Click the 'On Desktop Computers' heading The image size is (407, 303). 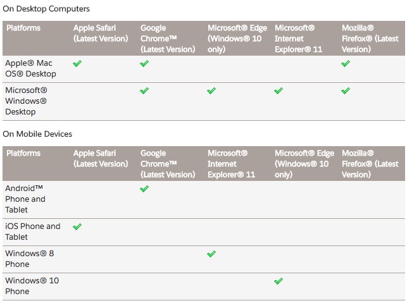(46, 9)
